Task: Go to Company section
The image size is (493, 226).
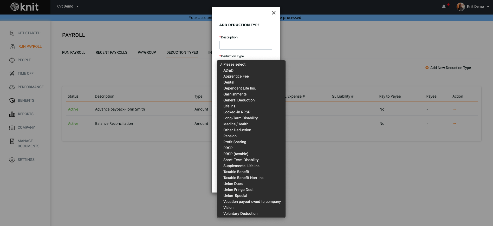Action: pyautogui.click(x=26, y=127)
